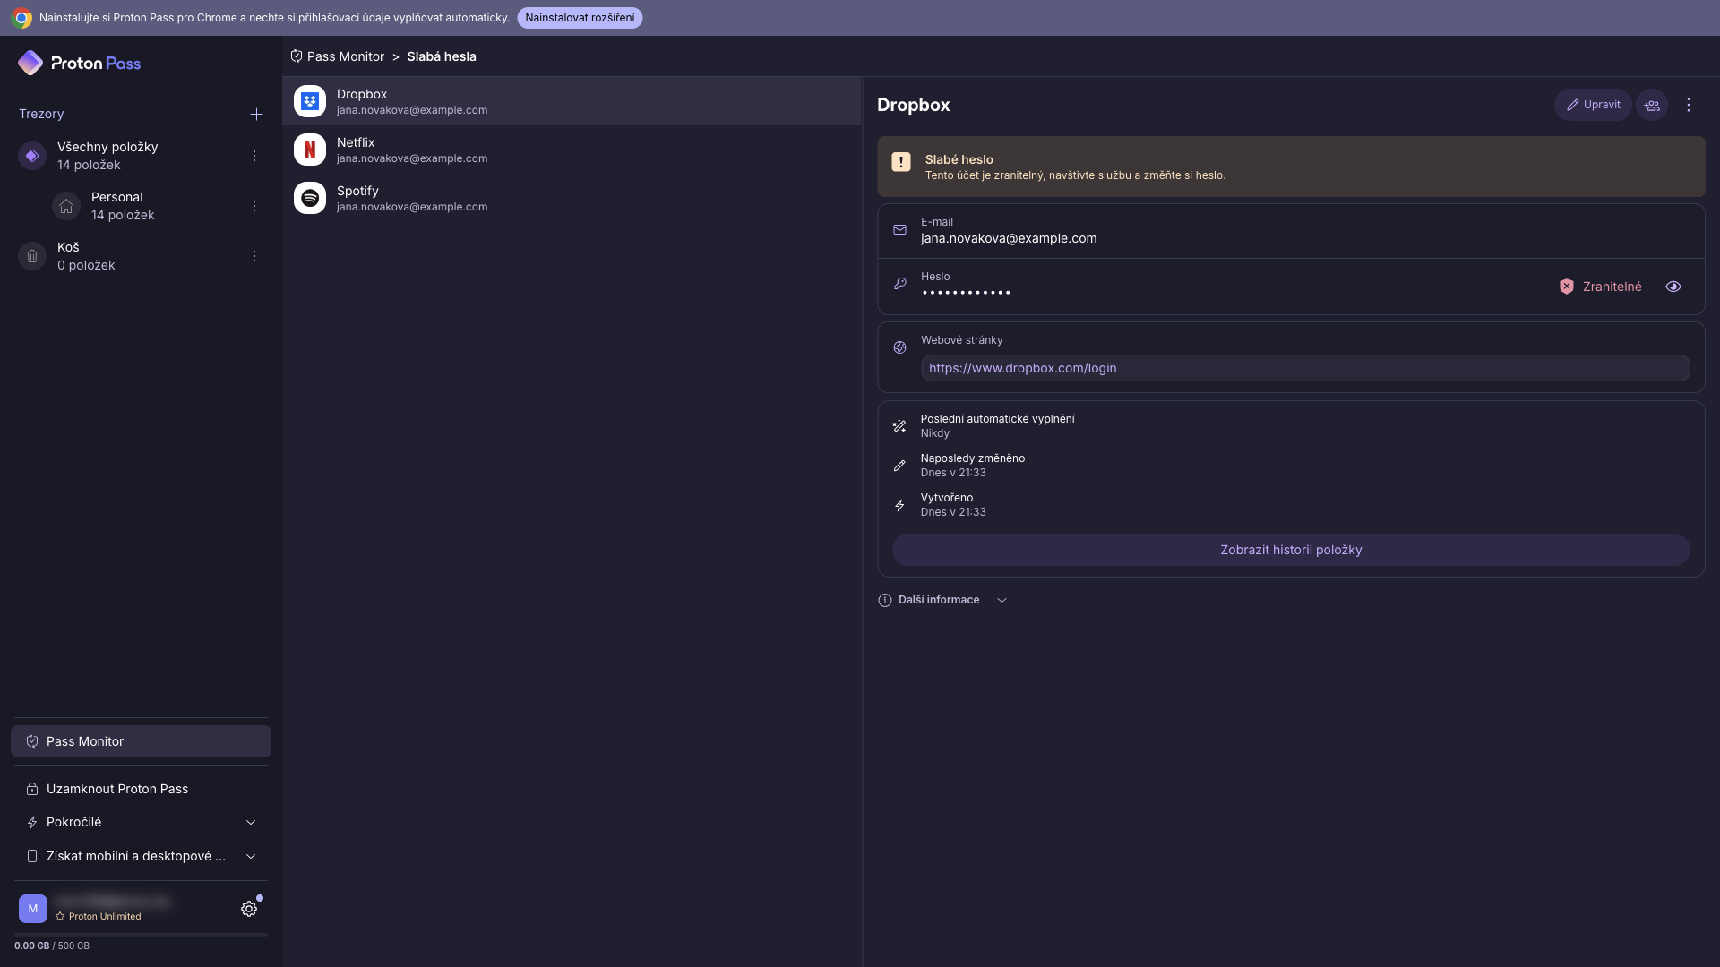Screen dimensions: 1720x967
Task: Open options menu for Koš
Action: [x=254, y=256]
